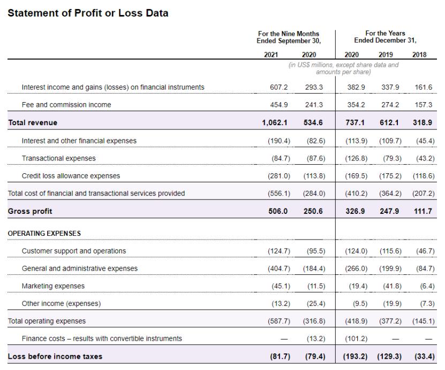Click the 1,062.1 total revenue value
The image size is (445, 370).
tap(274, 122)
